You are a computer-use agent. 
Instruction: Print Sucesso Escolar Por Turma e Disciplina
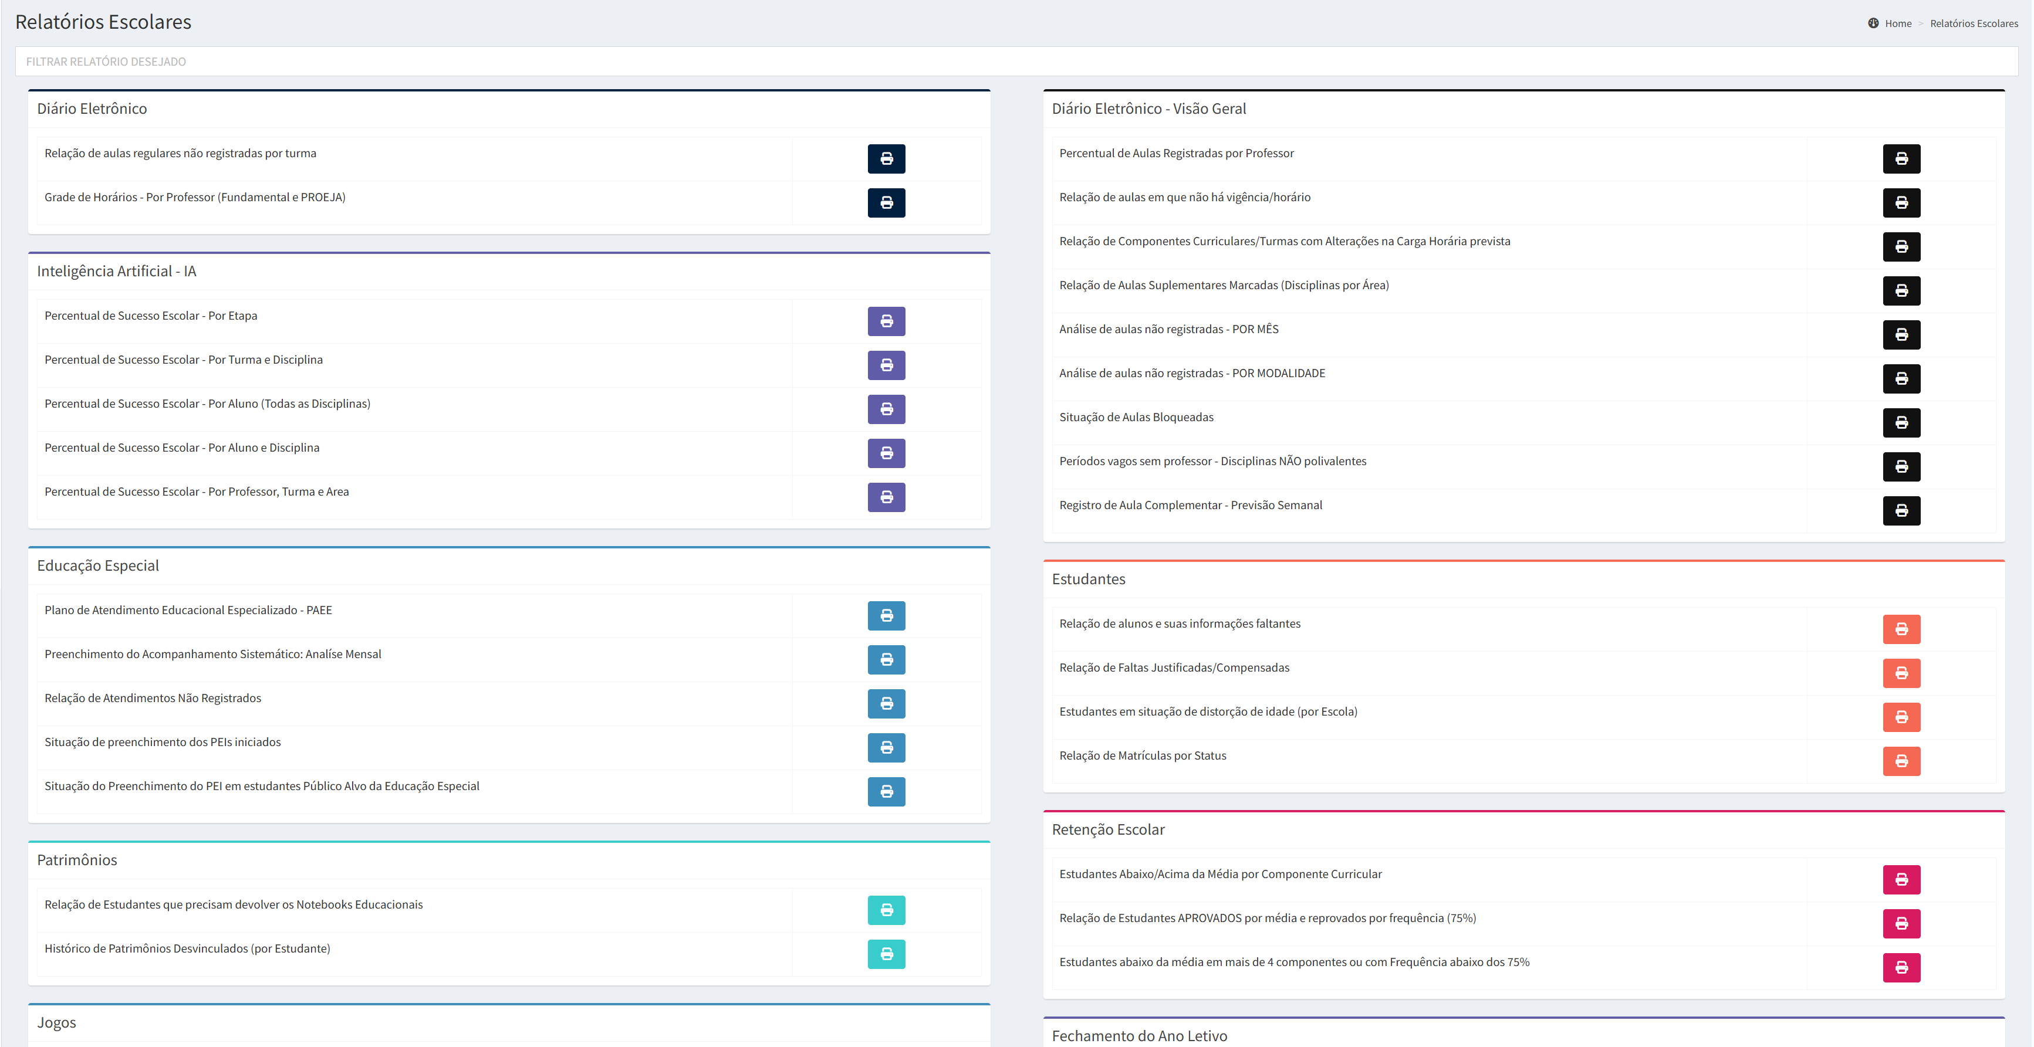tap(886, 365)
